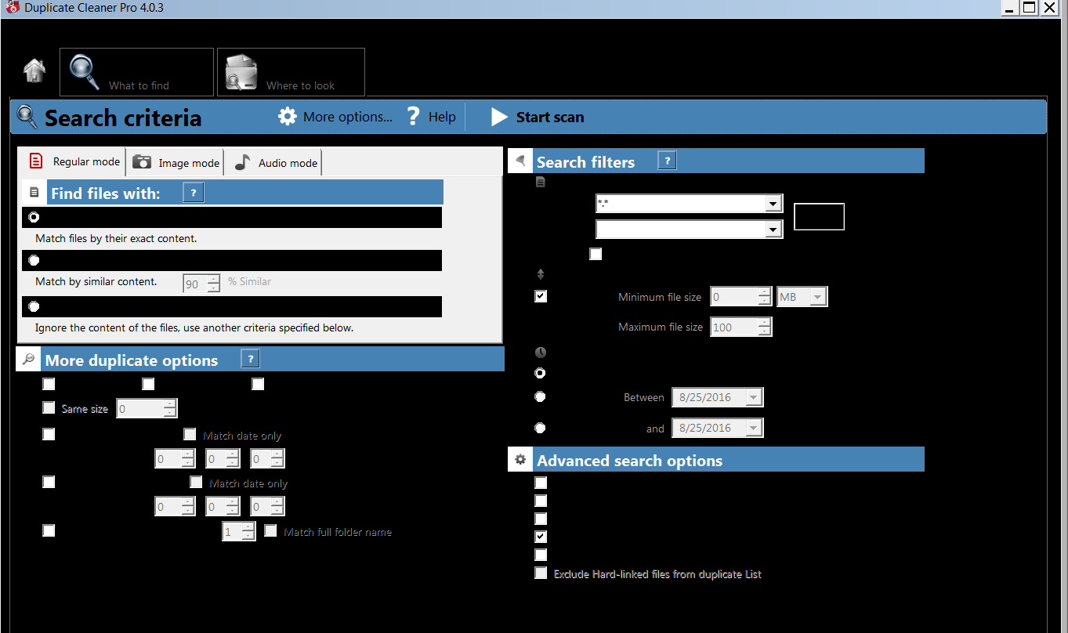The width and height of the screenshot is (1068, 633).
Task: Click the home icon
Action: point(34,71)
